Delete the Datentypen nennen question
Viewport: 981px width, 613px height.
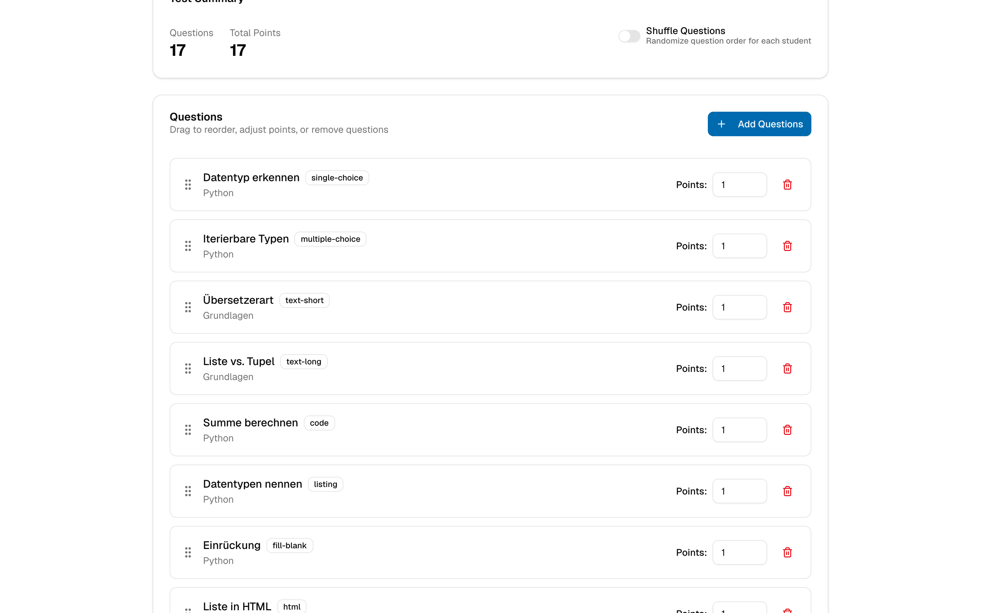[x=787, y=491]
